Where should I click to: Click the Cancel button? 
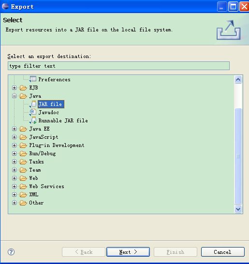coord(223,252)
